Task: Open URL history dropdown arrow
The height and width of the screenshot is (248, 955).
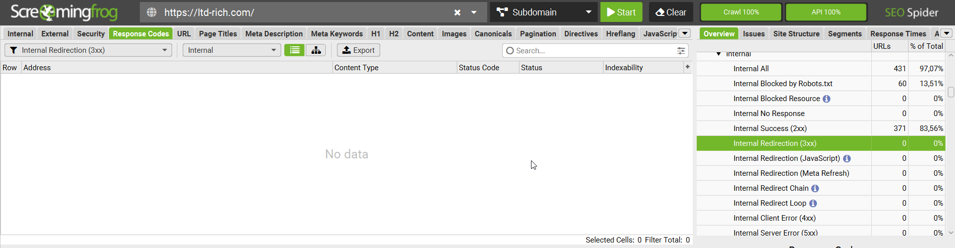Action: [x=474, y=12]
